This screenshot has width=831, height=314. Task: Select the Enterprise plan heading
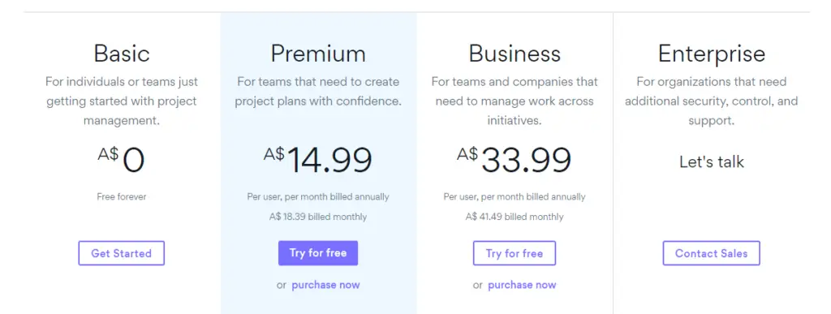(711, 54)
